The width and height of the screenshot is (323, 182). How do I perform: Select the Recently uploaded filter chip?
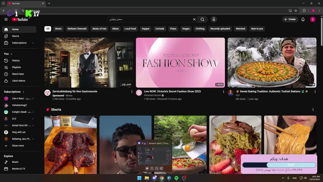220,29
